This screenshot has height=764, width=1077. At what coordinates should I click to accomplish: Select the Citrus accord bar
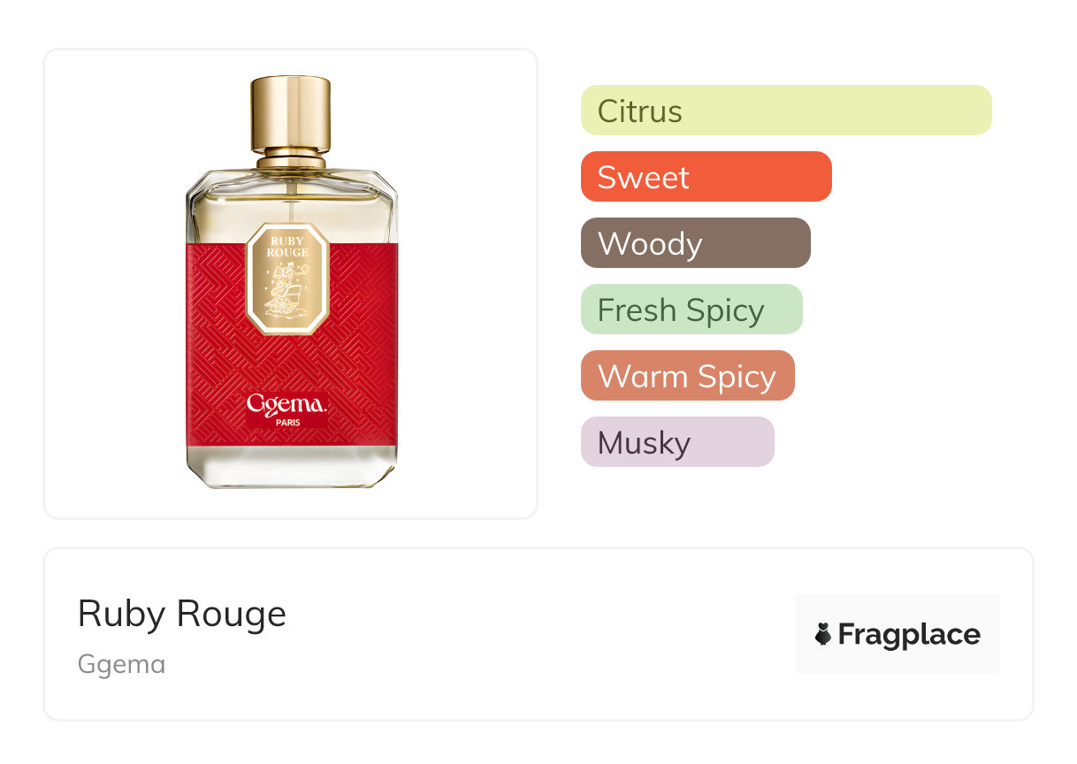pos(786,111)
